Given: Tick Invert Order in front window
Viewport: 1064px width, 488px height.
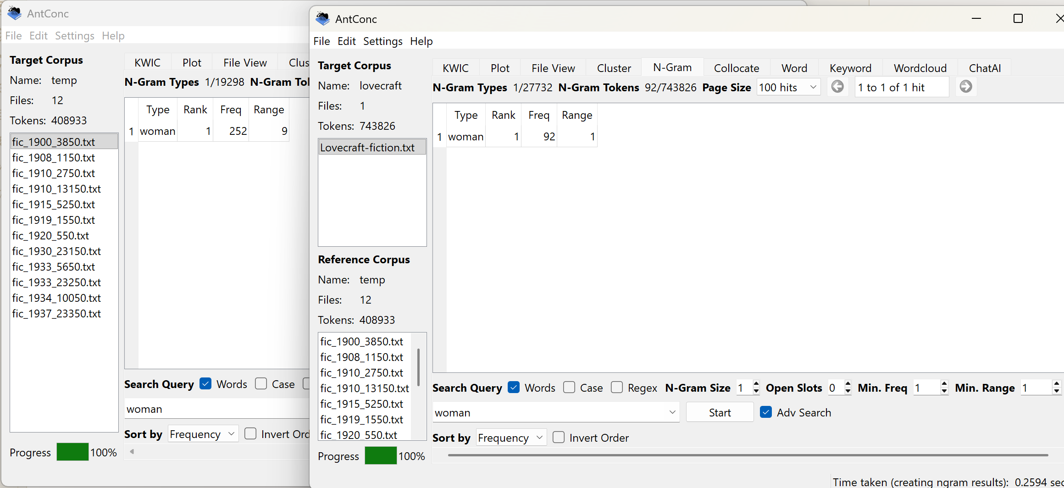Looking at the screenshot, I should 559,438.
